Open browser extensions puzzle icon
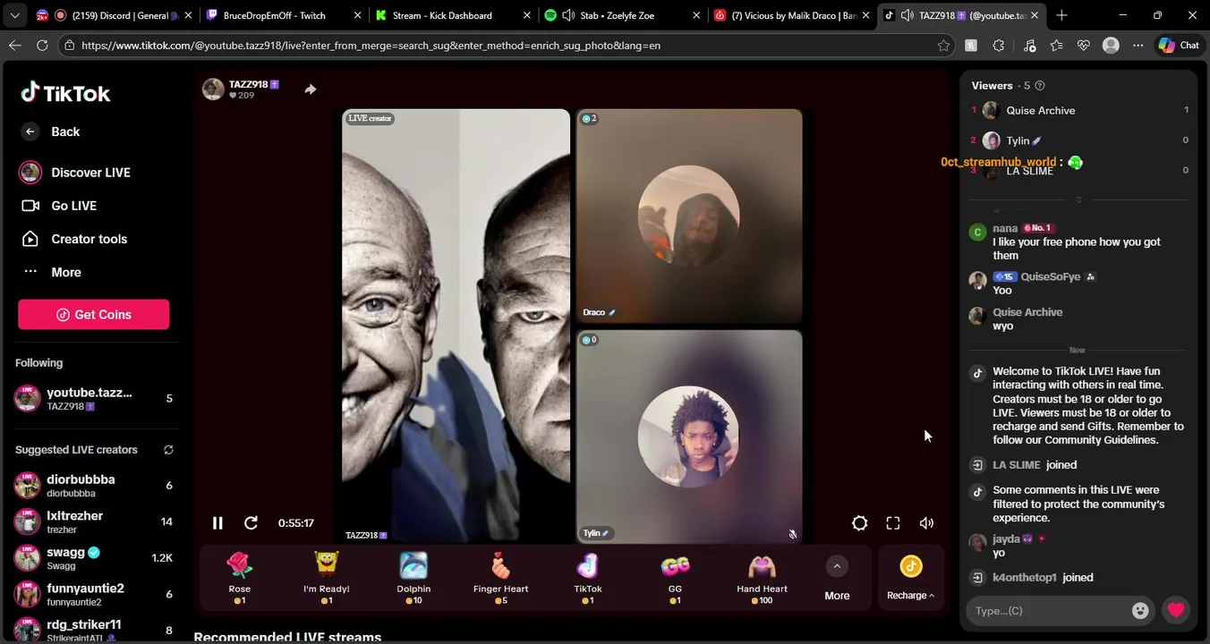 click(x=999, y=46)
